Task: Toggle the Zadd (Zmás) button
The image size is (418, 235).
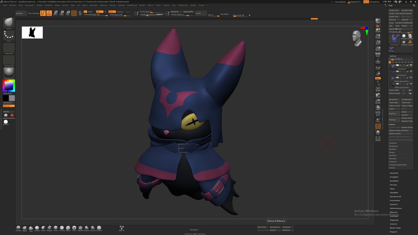Action: coord(111,11)
